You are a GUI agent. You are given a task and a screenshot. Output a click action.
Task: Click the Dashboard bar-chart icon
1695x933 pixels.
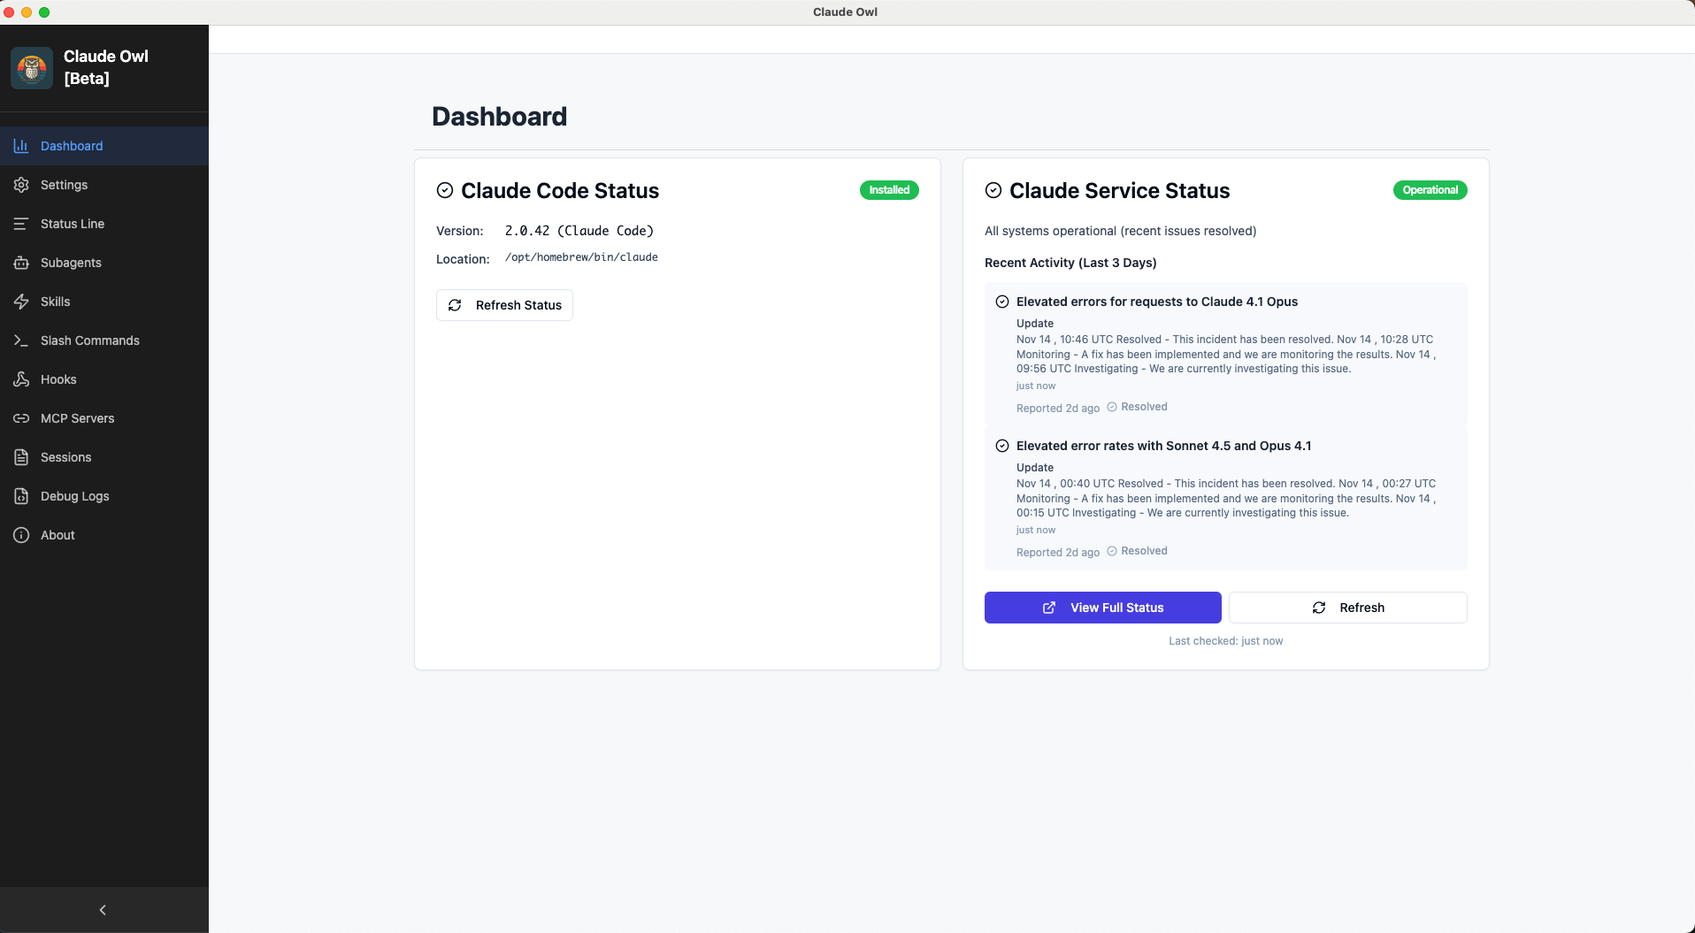point(21,146)
